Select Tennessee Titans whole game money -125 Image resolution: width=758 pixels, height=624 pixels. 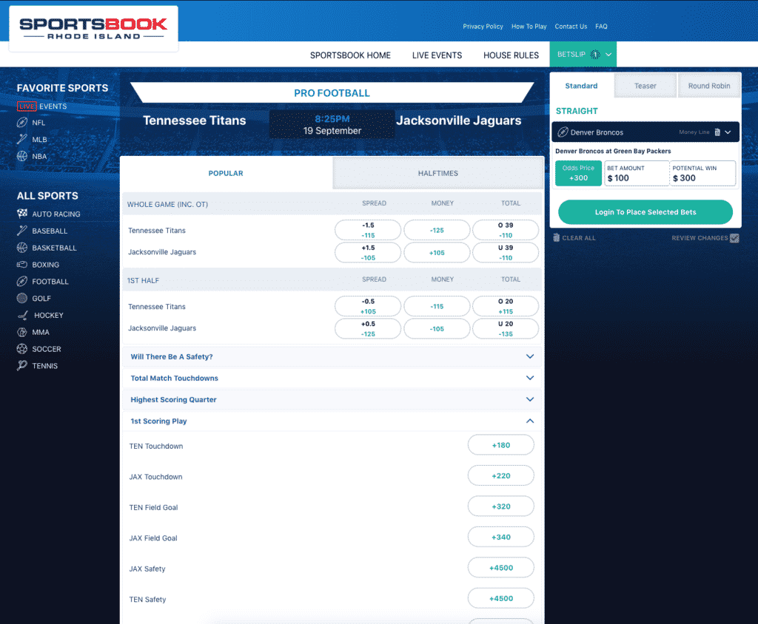pos(437,230)
